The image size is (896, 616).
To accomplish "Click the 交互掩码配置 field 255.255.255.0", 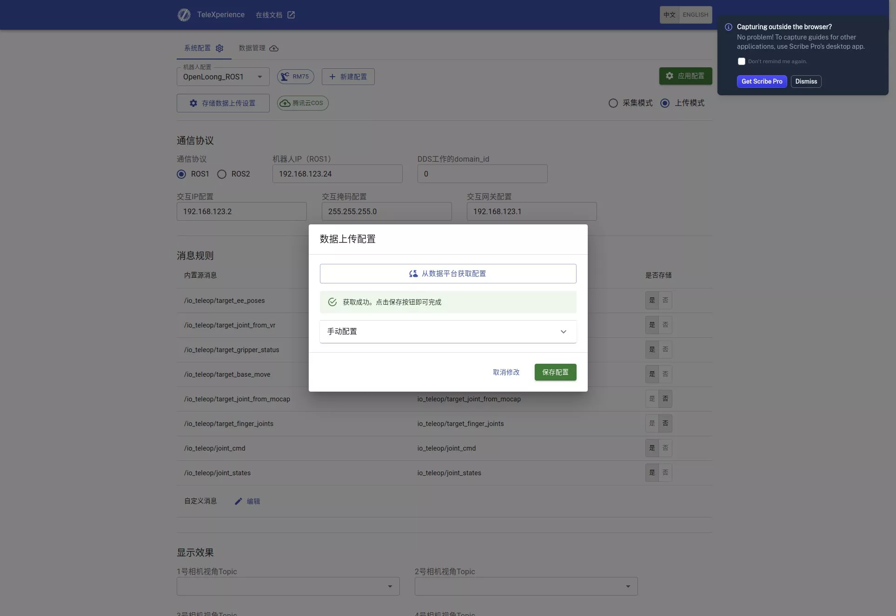I will tap(387, 211).
